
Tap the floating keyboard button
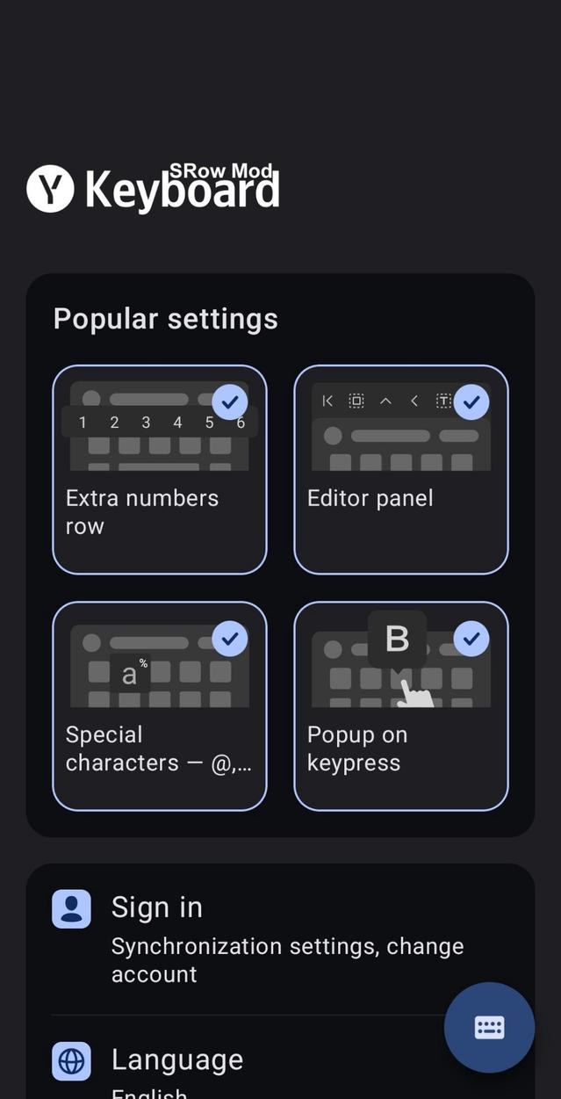tap(489, 1028)
